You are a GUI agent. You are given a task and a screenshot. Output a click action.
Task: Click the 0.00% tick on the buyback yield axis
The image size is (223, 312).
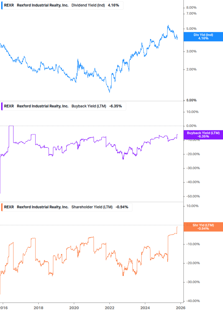[191, 126]
